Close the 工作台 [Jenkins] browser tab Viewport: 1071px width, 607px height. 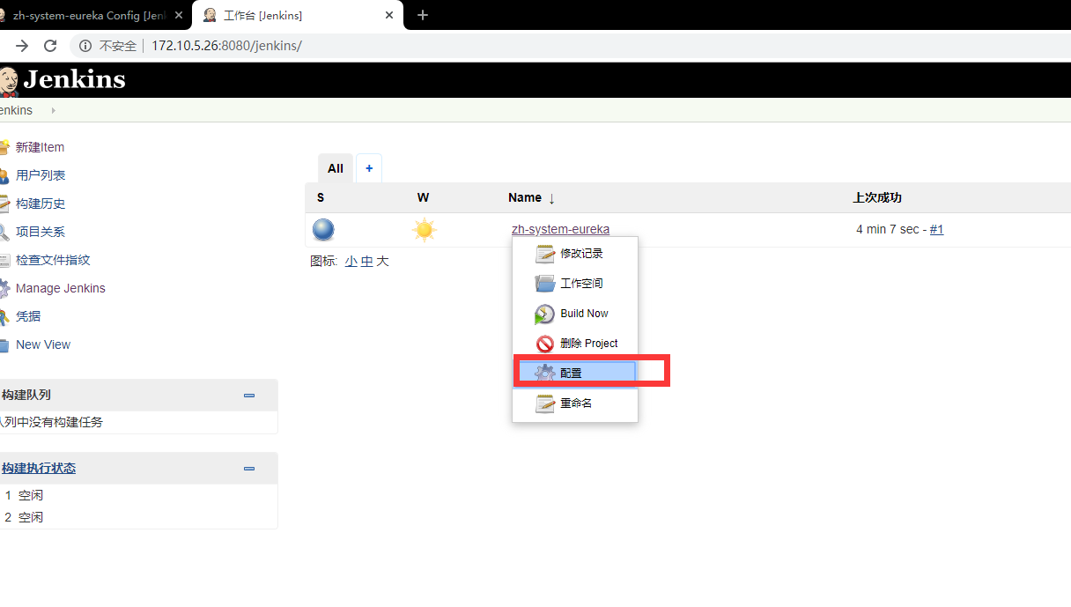coord(390,15)
